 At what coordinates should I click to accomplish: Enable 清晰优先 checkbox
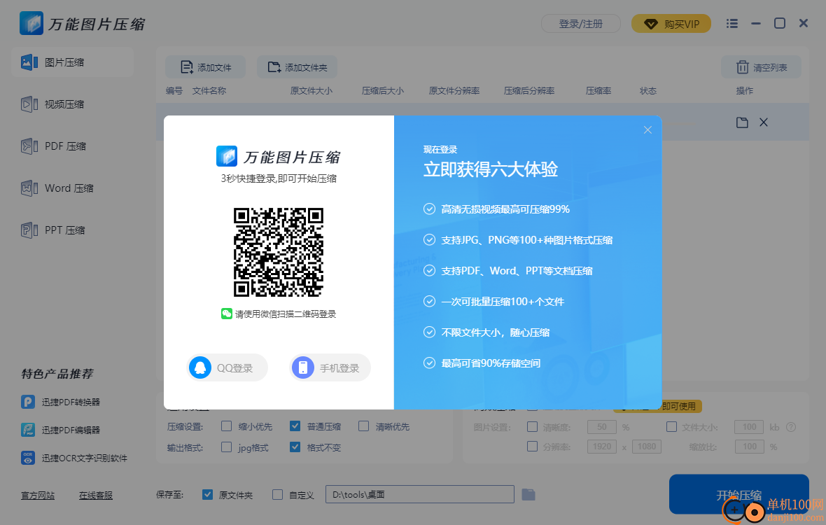pos(363,426)
